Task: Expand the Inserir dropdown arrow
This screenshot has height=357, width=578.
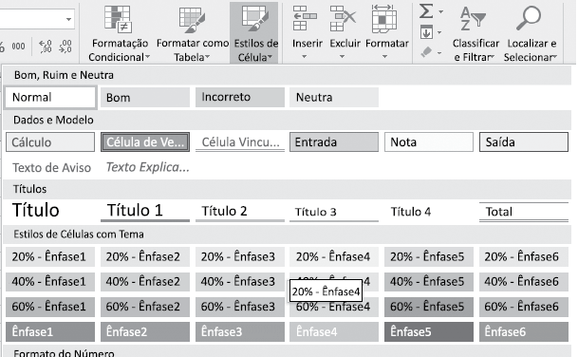Action: (305, 57)
